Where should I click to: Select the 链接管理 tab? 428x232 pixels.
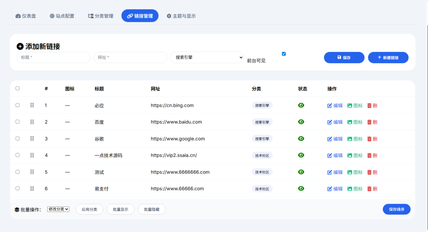click(140, 16)
